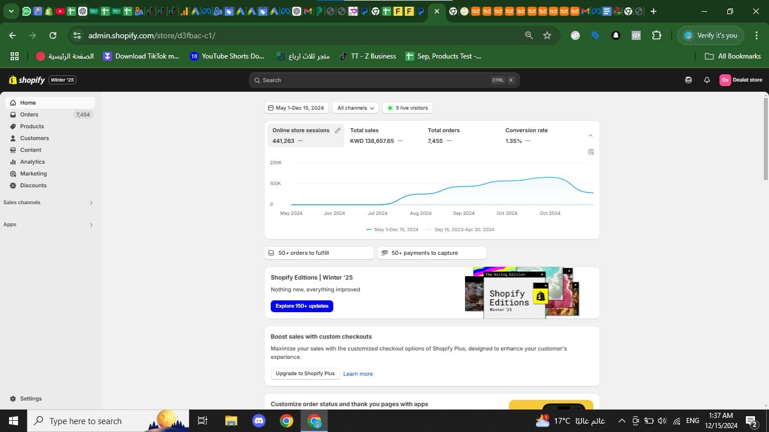
Task: Open the Discord icon in the taskbar
Action: [259, 421]
